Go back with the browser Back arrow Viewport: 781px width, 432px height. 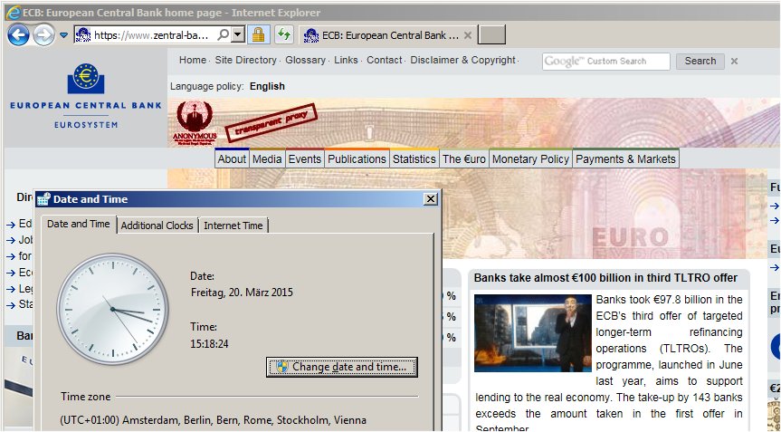coord(18,35)
